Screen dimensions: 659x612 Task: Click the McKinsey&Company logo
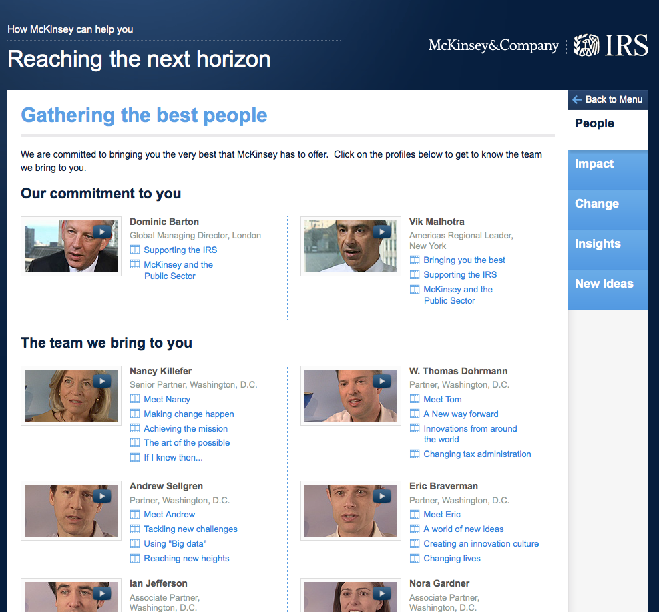(493, 45)
